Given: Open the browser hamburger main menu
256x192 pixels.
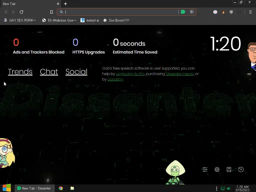Looking at the screenshot, I should pyautogui.click(x=250, y=12).
